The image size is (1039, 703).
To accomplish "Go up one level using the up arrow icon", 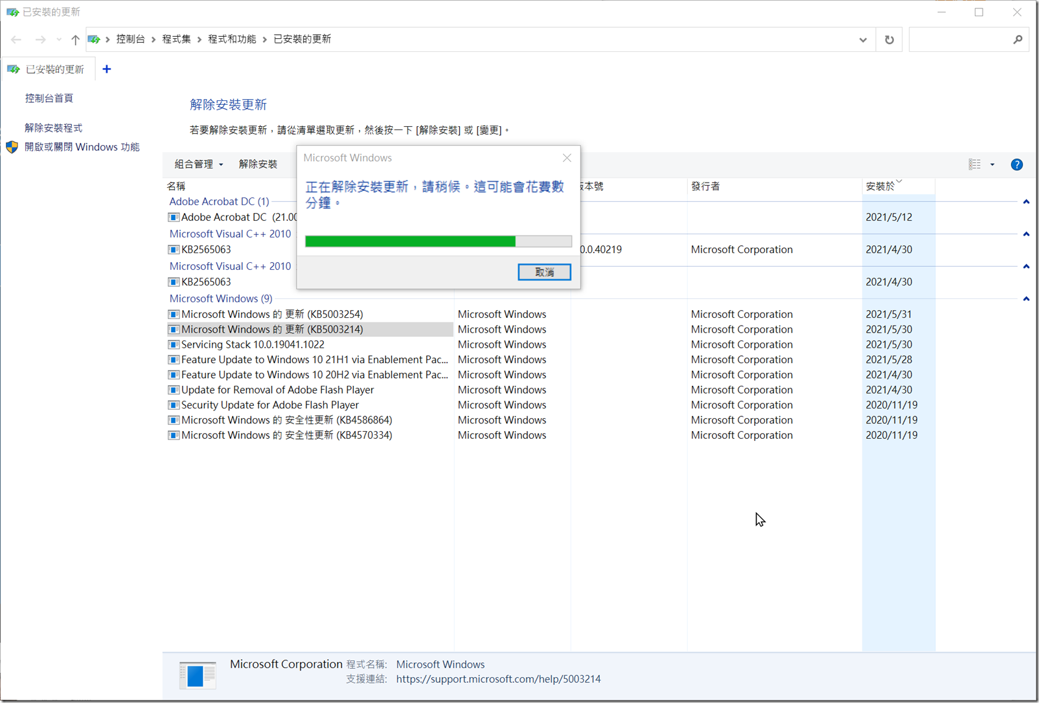I will pos(74,39).
